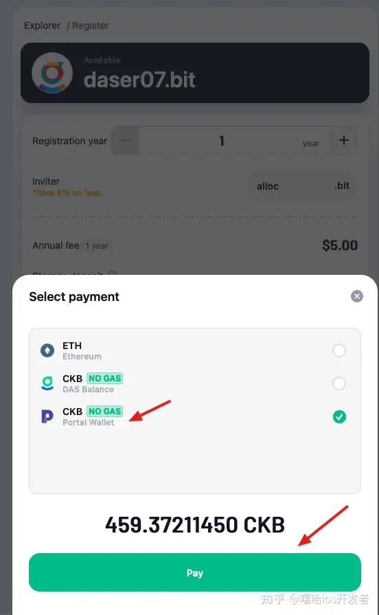Image resolution: width=379 pixels, height=615 pixels.
Task: Click the 459.37211450 CKB amount text
Action: coord(195,524)
